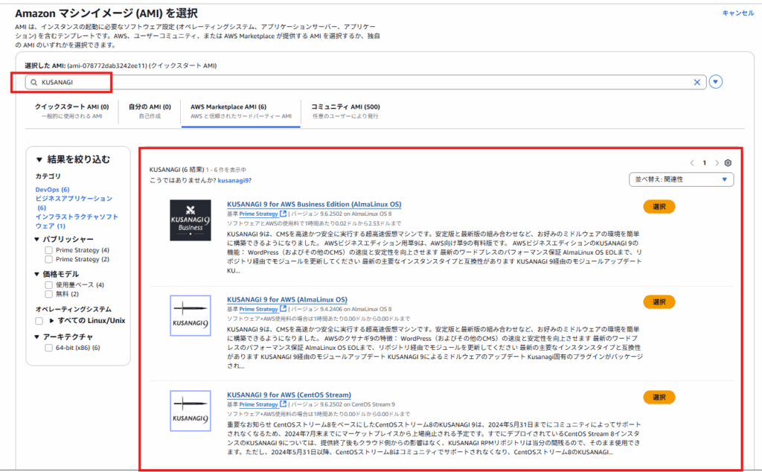Switch to 自分の AMI tab

(150, 112)
